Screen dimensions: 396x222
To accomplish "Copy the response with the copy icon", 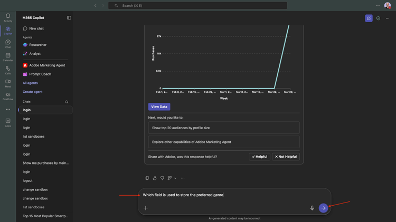I will (147, 178).
